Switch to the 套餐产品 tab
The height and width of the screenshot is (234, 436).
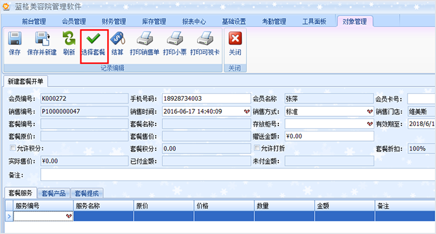click(x=54, y=193)
